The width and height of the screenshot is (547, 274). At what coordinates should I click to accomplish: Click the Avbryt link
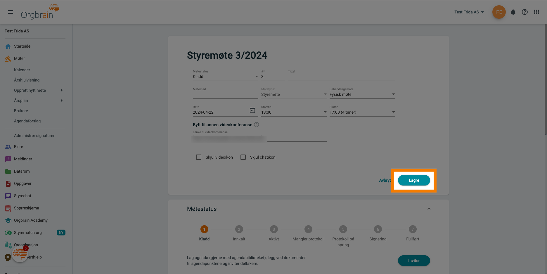click(385, 180)
